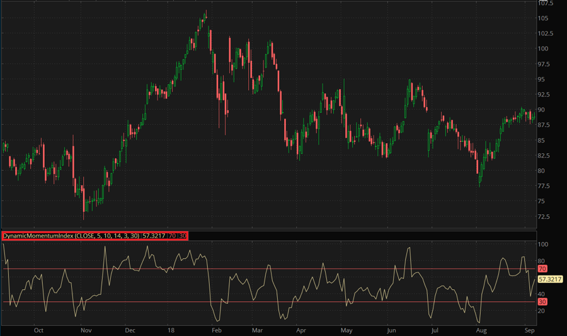Screen dimensions: 567x336
Task: Select the red 70 overbought level tag
Action: click(542, 269)
